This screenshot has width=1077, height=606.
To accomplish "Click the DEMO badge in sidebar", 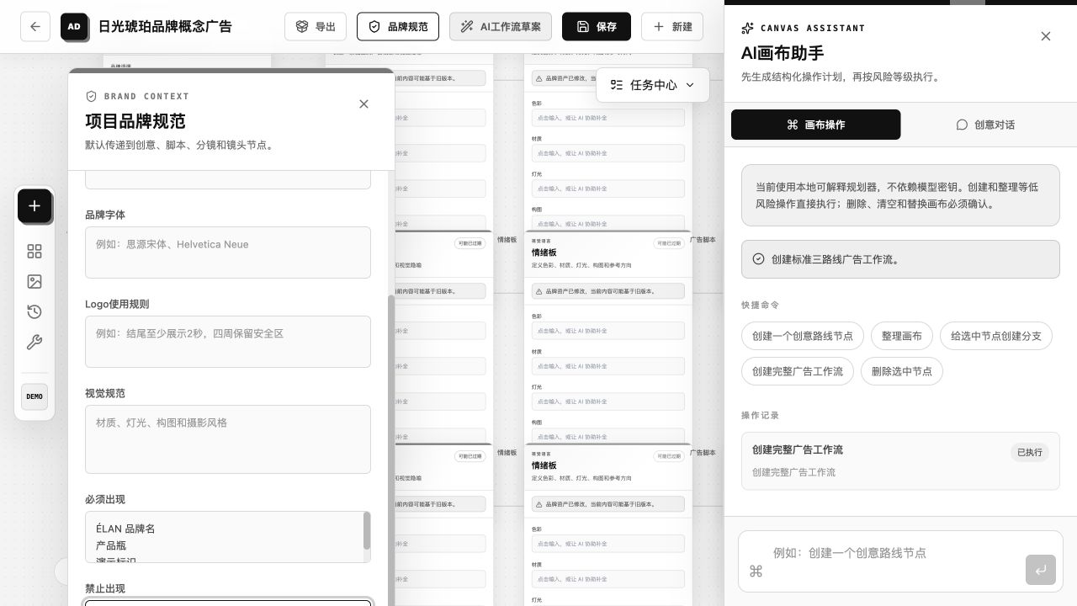I will [x=34, y=396].
